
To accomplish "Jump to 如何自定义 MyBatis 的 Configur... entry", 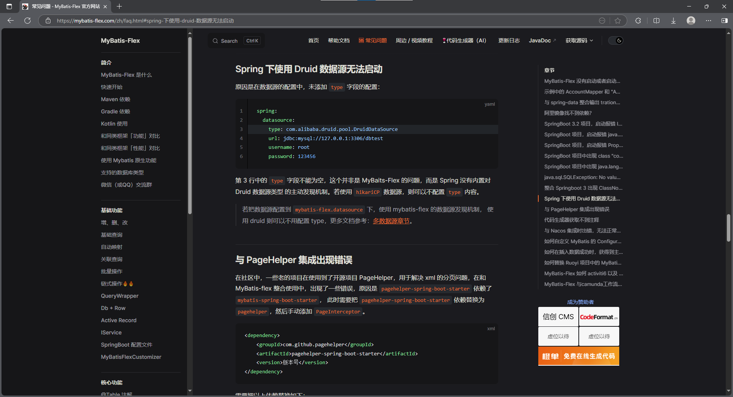I will [583, 241].
